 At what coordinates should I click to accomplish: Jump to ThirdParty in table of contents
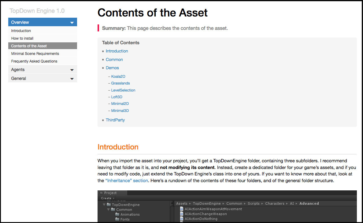pos(115,120)
